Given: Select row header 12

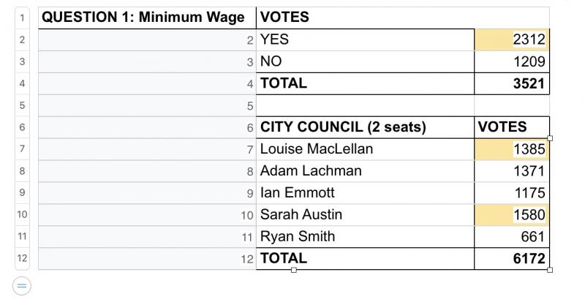Looking at the screenshot, I should tap(22, 258).
